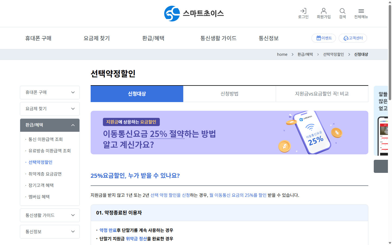Click the 약정 만료 highlighted text
The width and height of the screenshot is (392, 245).
coord(108,230)
